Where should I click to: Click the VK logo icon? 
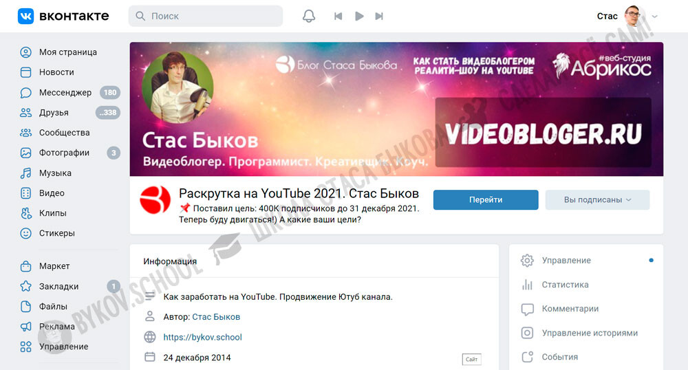(x=26, y=16)
